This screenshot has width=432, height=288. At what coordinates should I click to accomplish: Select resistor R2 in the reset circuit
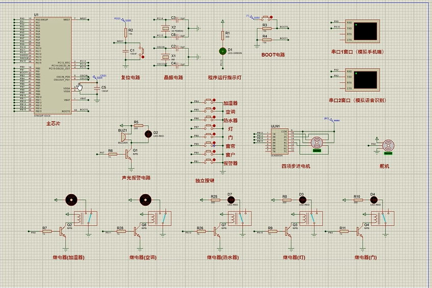(x=126, y=32)
